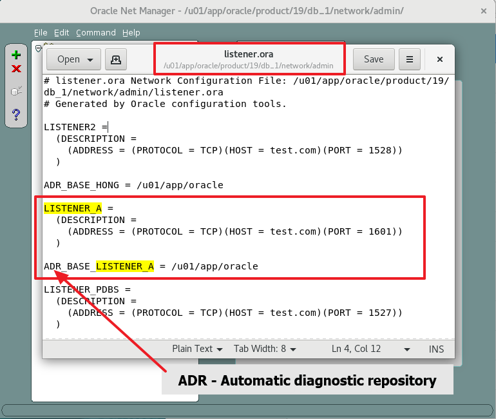Click the highlighted LISTENER_A = line
Image resolution: width=496 pixels, height=419 pixels.
coord(79,208)
